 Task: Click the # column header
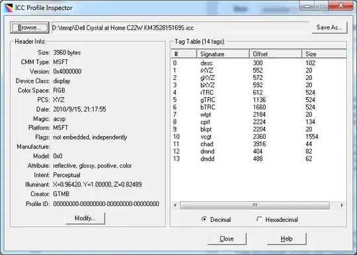tap(184, 54)
